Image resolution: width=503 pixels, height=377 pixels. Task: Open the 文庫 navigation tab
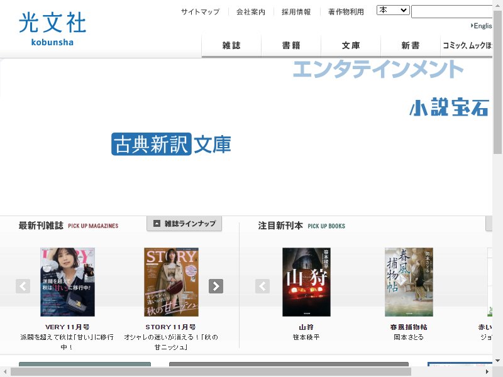[x=351, y=45]
